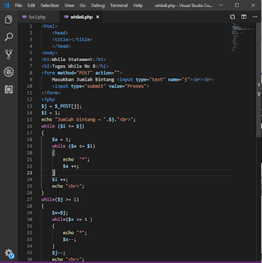Click the '<title></title>' line
Viewport: 262px width, 263px height.
(72, 39)
